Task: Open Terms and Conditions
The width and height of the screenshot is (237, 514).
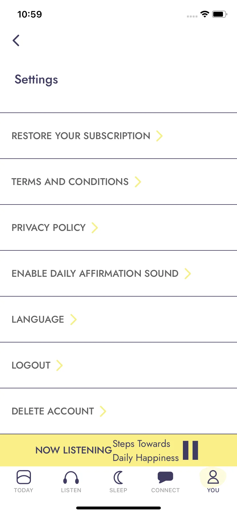Action: [118, 182]
